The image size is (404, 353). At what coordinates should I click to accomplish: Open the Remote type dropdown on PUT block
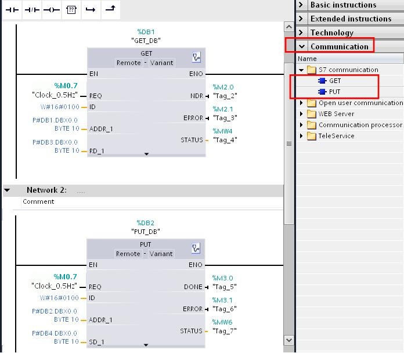coord(128,254)
